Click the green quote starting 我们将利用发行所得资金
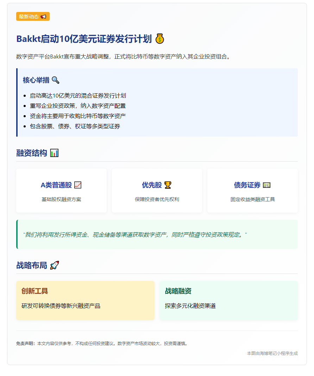314x376 pixels. click(x=135, y=234)
